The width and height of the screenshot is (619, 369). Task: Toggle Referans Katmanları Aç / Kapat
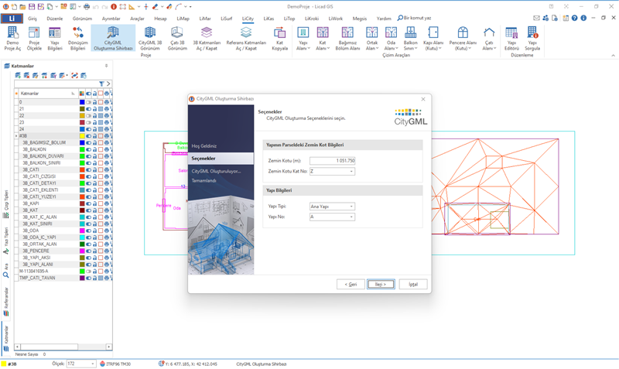(x=246, y=38)
